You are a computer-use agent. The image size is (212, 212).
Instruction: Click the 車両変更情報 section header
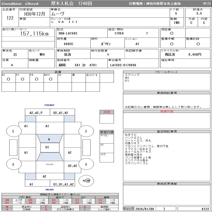(x=167, y=184)
